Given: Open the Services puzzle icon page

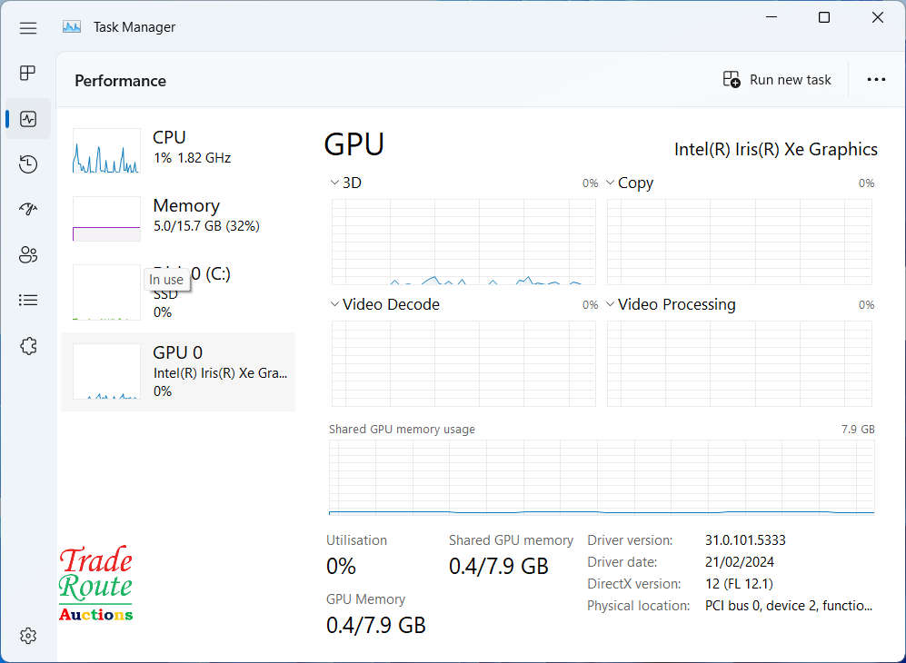Looking at the screenshot, I should point(28,346).
